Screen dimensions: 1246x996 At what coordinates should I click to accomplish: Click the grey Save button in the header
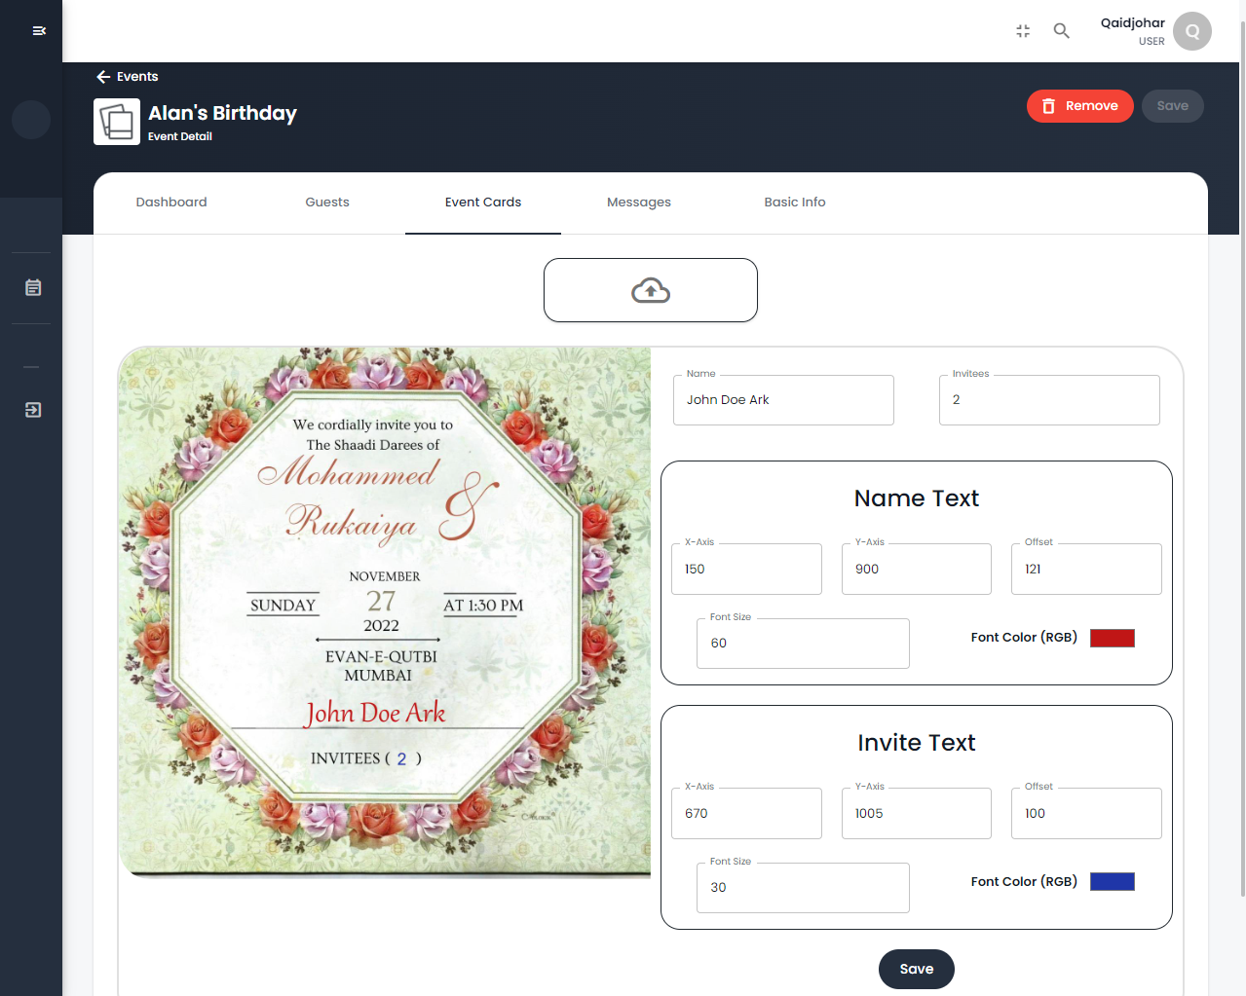pos(1172,105)
